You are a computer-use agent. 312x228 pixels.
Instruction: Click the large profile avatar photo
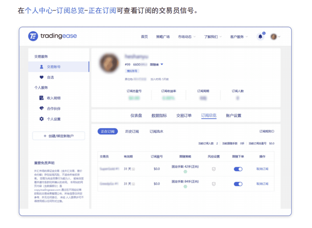(x=109, y=63)
